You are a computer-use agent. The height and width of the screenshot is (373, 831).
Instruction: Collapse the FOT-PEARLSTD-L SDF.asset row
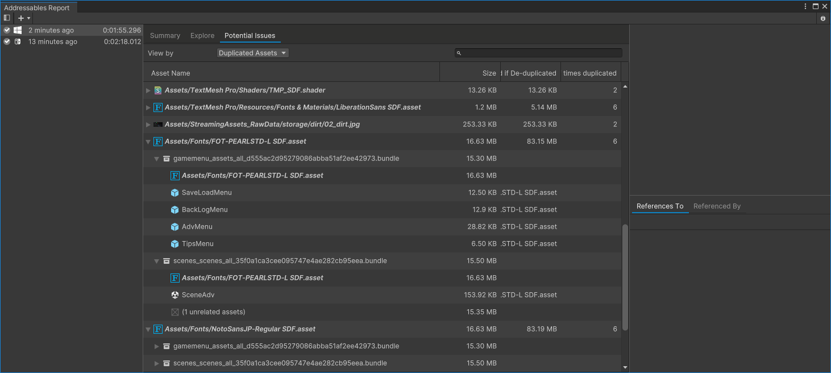point(148,141)
